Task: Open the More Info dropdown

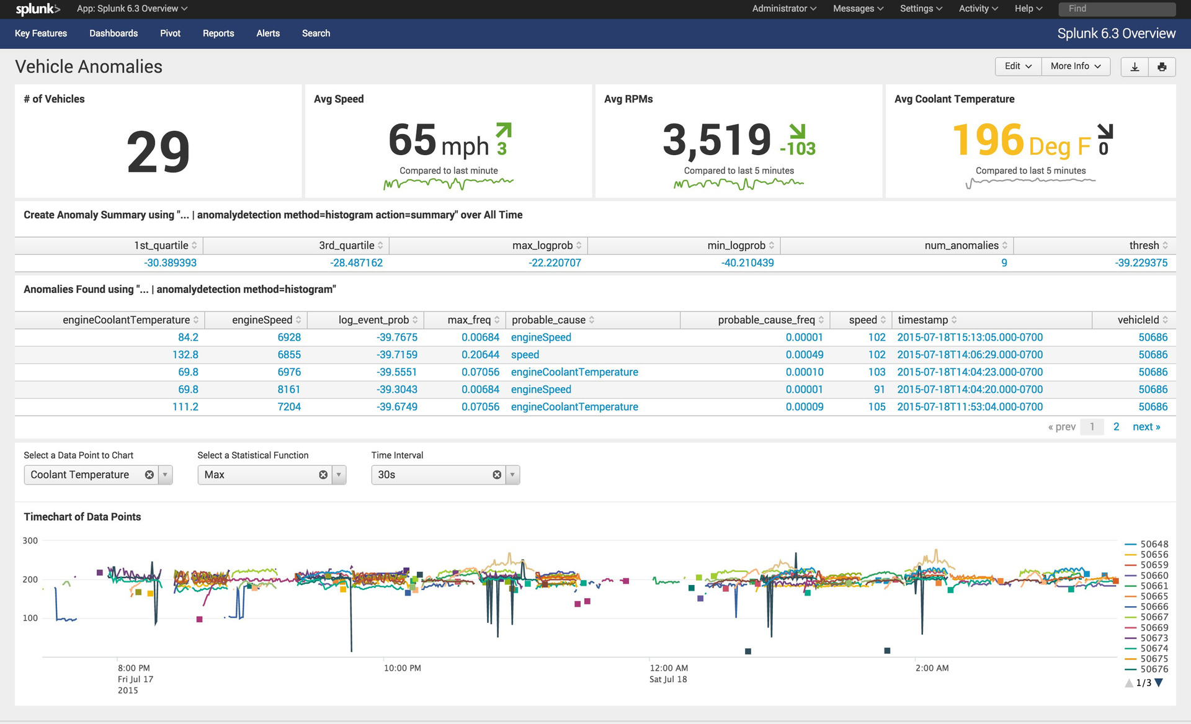Action: (x=1075, y=66)
